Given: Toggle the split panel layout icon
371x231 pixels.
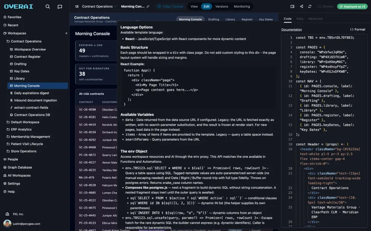Looking at the screenshot, I should click(x=292, y=7).
